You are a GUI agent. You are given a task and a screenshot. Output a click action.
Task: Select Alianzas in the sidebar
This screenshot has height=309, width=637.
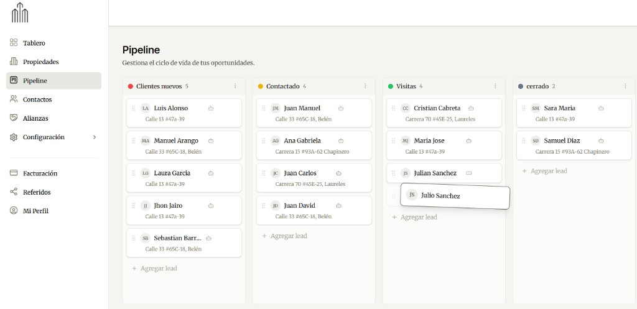(35, 118)
